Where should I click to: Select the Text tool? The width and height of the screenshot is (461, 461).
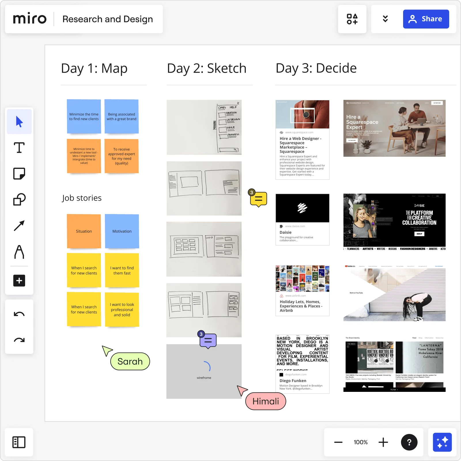click(x=19, y=148)
